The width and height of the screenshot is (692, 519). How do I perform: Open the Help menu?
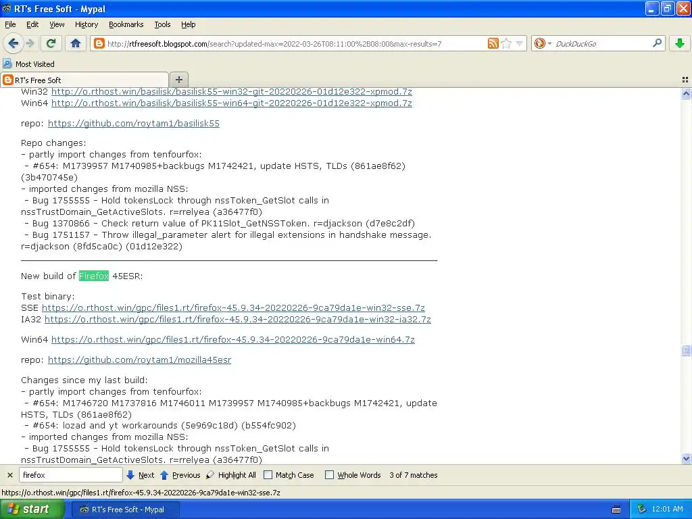coord(189,24)
